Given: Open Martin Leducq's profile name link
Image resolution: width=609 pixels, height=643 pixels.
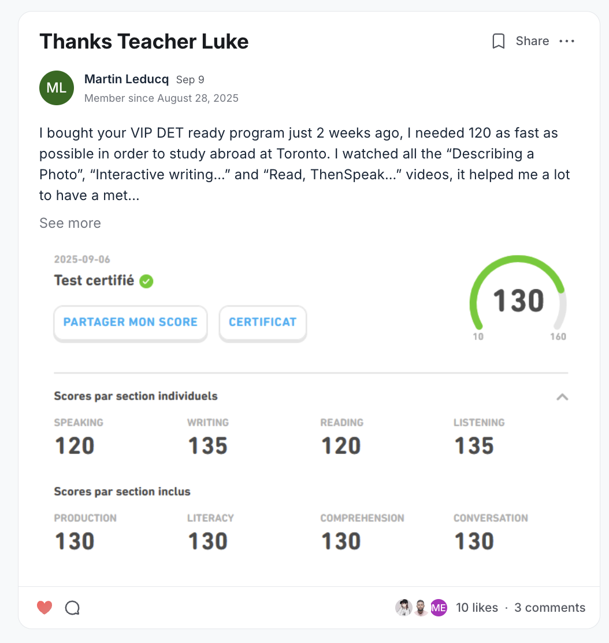Looking at the screenshot, I should pos(127,79).
